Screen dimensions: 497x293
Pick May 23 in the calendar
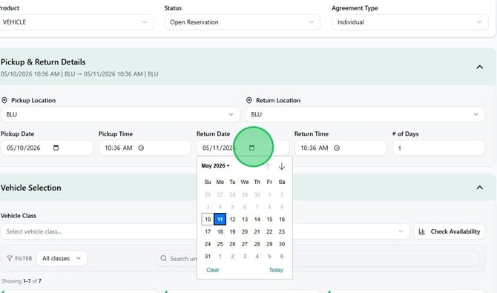pyautogui.click(x=282, y=231)
